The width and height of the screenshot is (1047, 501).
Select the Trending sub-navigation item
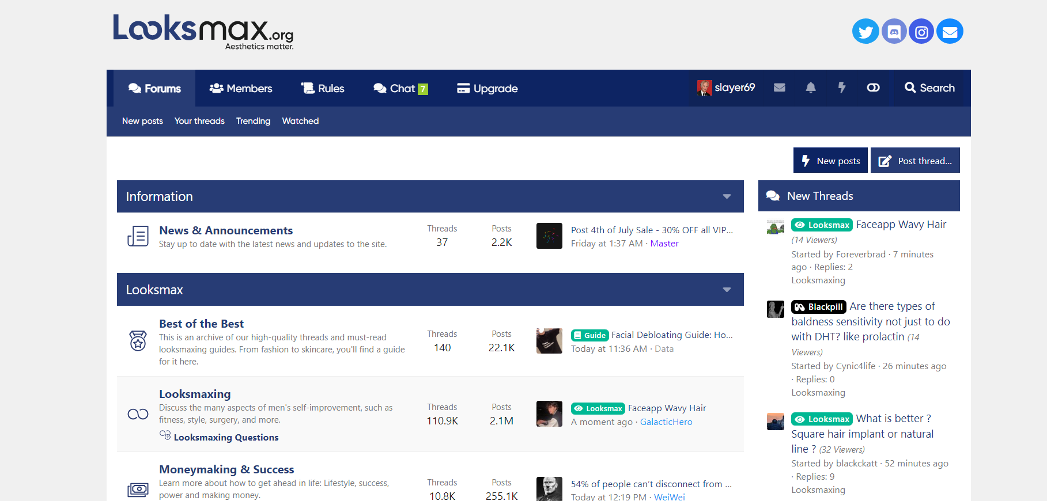coord(253,121)
